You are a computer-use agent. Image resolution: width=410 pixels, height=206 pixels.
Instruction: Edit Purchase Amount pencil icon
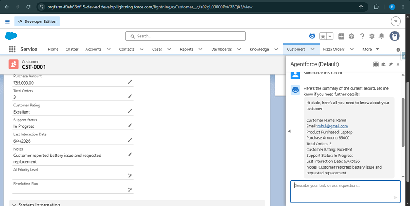coord(130,82)
